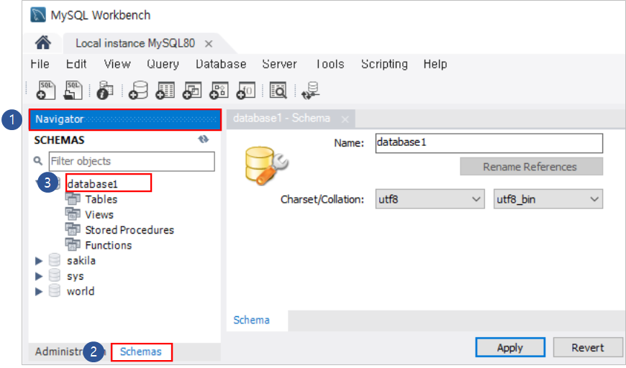Select Functions under database1
The width and height of the screenshot is (626, 368).
[x=109, y=245]
